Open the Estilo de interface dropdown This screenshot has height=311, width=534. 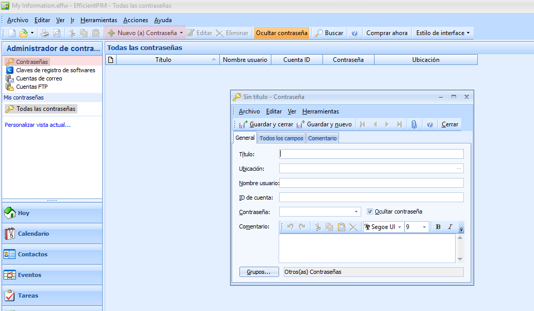(443, 33)
